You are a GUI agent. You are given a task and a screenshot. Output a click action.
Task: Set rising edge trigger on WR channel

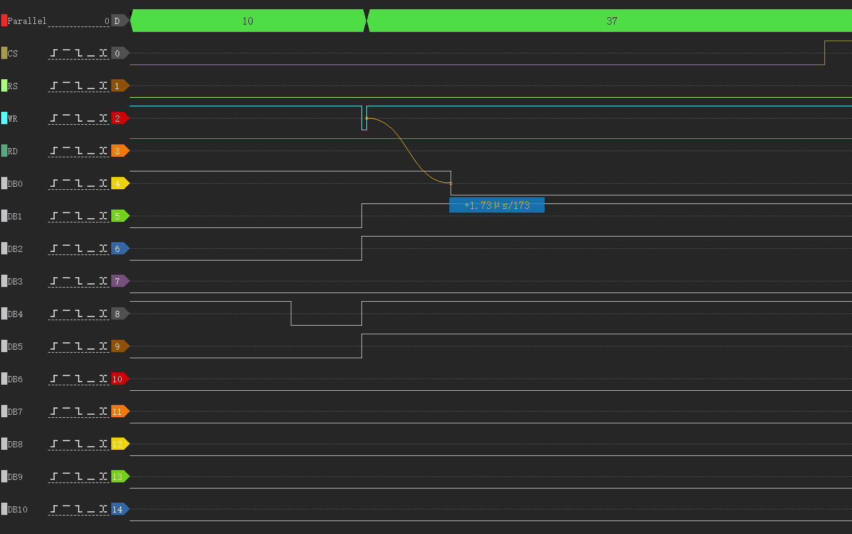54,118
